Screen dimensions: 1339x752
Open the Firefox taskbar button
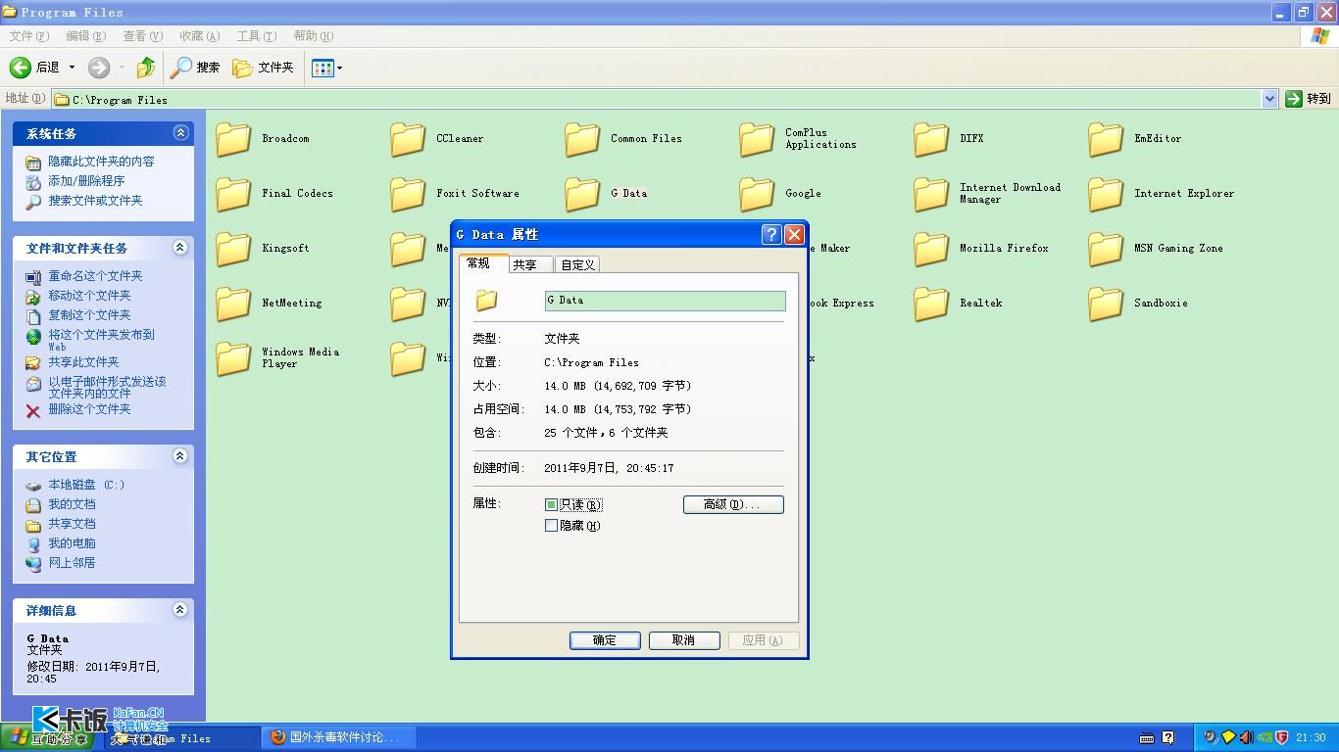[x=340, y=737]
